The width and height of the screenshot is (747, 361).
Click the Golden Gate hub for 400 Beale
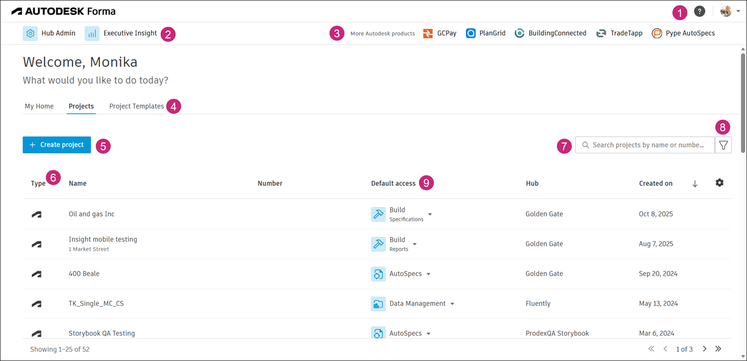point(544,274)
